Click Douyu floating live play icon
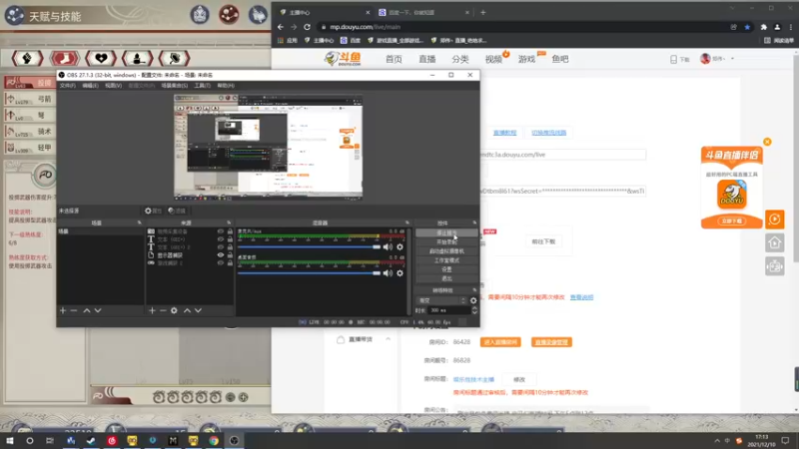Image resolution: width=799 pixels, height=449 pixels. tap(775, 220)
